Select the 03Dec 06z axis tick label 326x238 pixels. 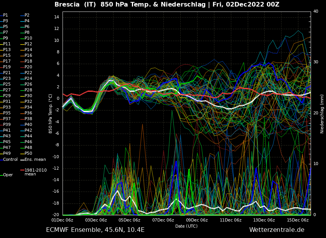coord(96,220)
